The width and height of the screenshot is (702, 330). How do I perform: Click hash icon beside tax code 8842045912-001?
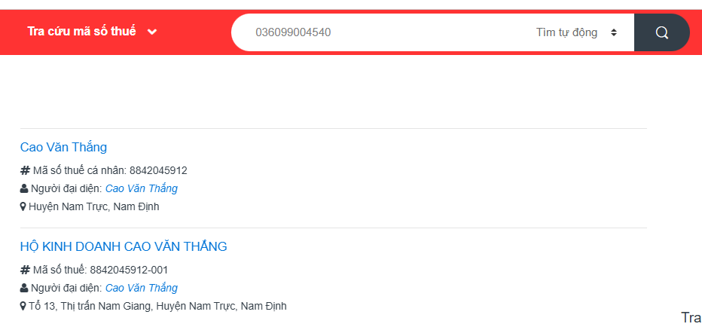click(x=25, y=270)
